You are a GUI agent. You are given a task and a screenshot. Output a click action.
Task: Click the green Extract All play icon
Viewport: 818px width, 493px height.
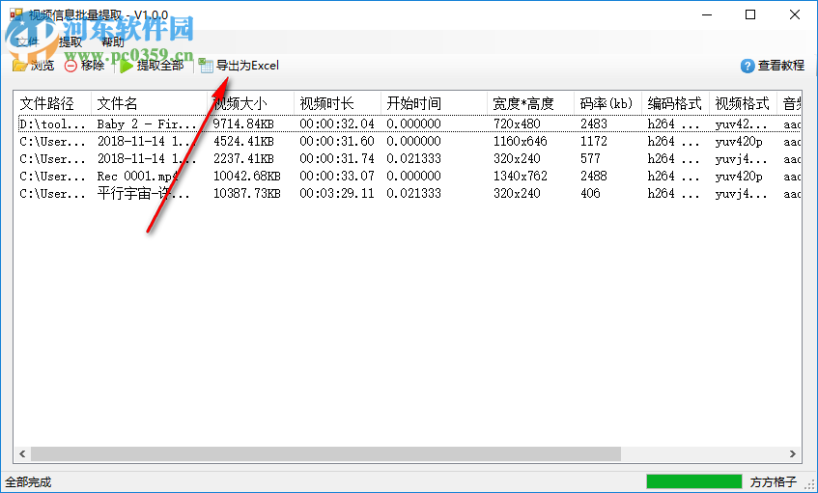127,66
